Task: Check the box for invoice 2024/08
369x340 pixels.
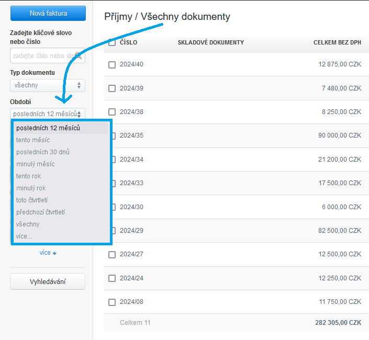Action: [112, 302]
